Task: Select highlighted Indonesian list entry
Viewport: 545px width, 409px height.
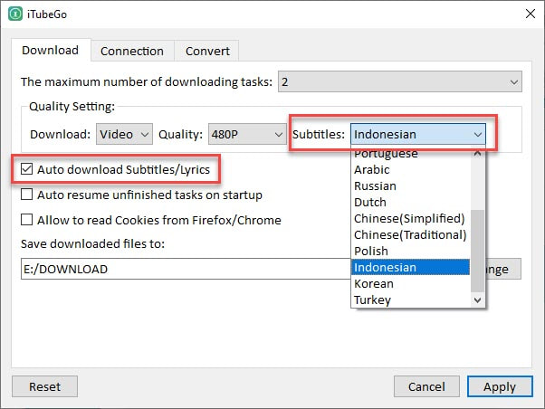Action: 410,267
